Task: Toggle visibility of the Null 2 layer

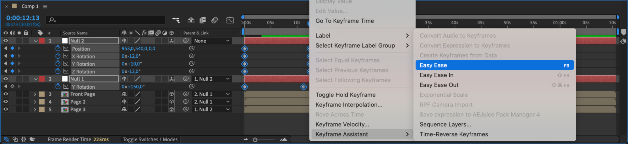Action: [6, 41]
